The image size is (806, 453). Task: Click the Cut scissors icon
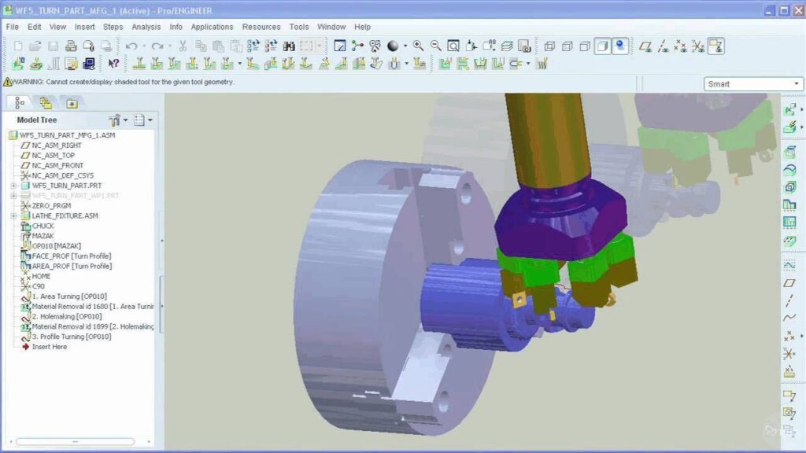(183, 46)
